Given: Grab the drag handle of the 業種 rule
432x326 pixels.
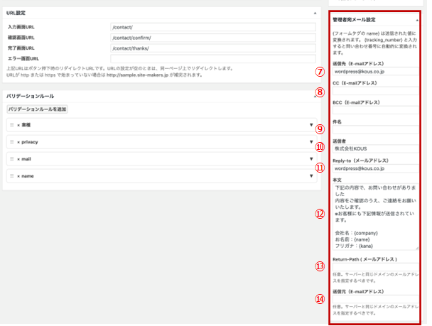Looking at the screenshot, I should click(11, 125).
